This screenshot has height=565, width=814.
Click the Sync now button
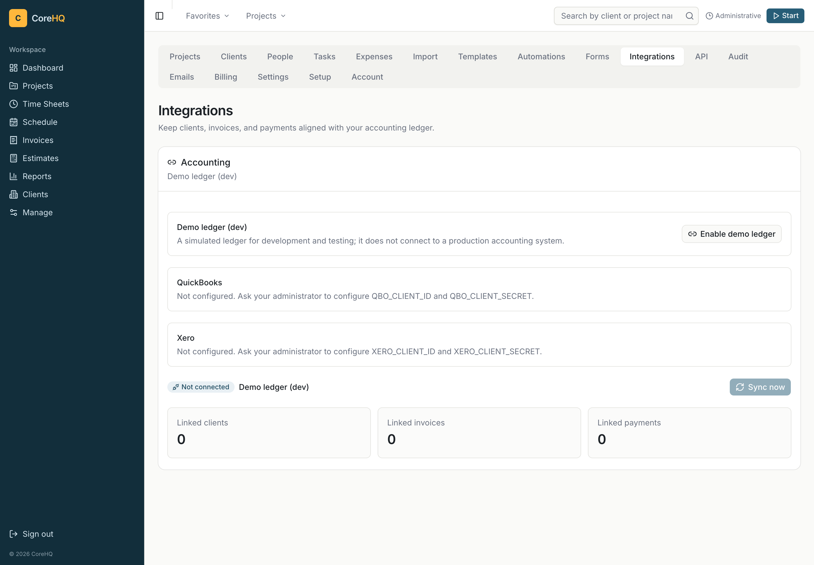(x=760, y=387)
